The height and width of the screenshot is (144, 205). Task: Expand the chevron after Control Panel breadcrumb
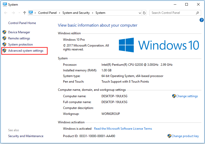tap(59, 13)
